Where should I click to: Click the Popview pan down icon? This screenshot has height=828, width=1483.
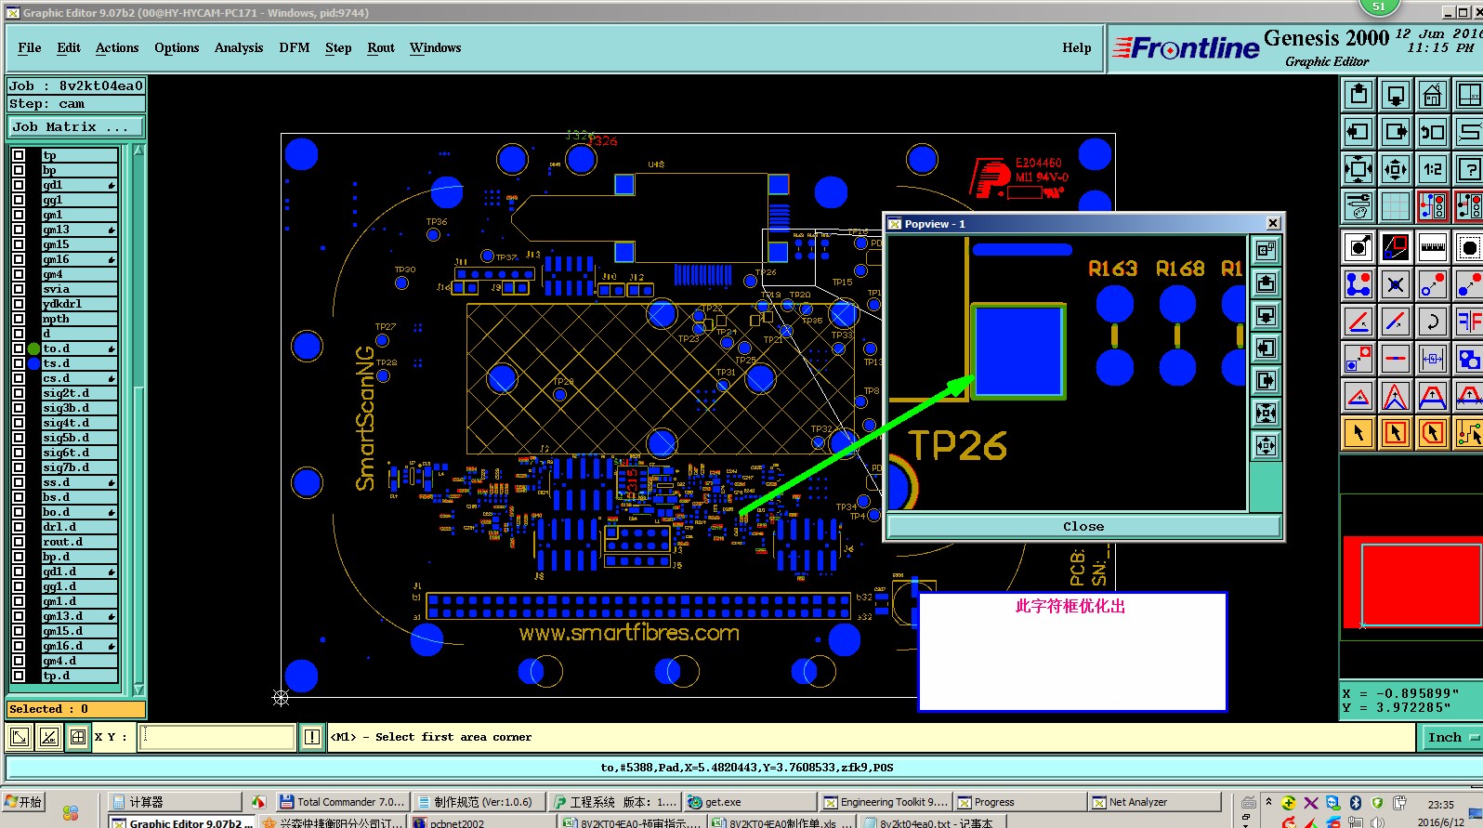click(1266, 315)
